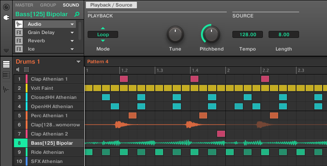The width and height of the screenshot is (327, 166).
Task: Click the pad view grid icon
Action: tap(26, 70)
